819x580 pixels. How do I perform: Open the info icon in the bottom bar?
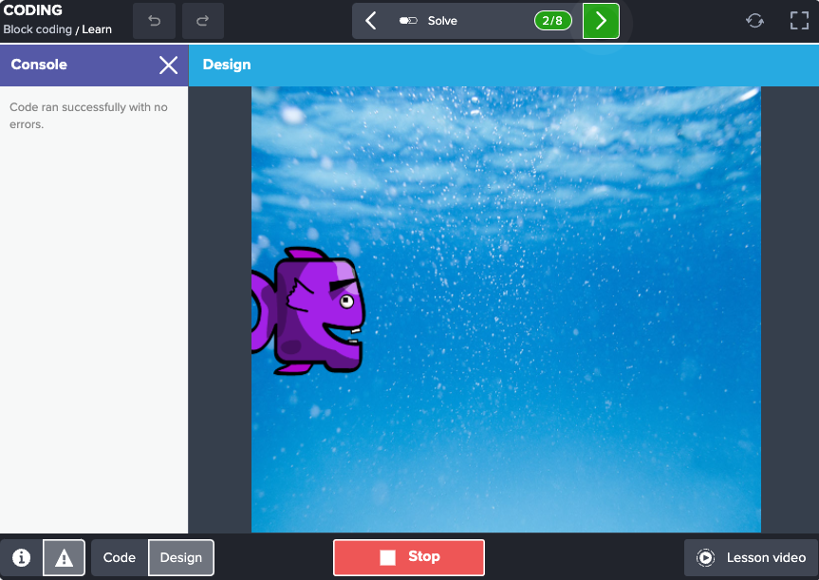tap(21, 557)
